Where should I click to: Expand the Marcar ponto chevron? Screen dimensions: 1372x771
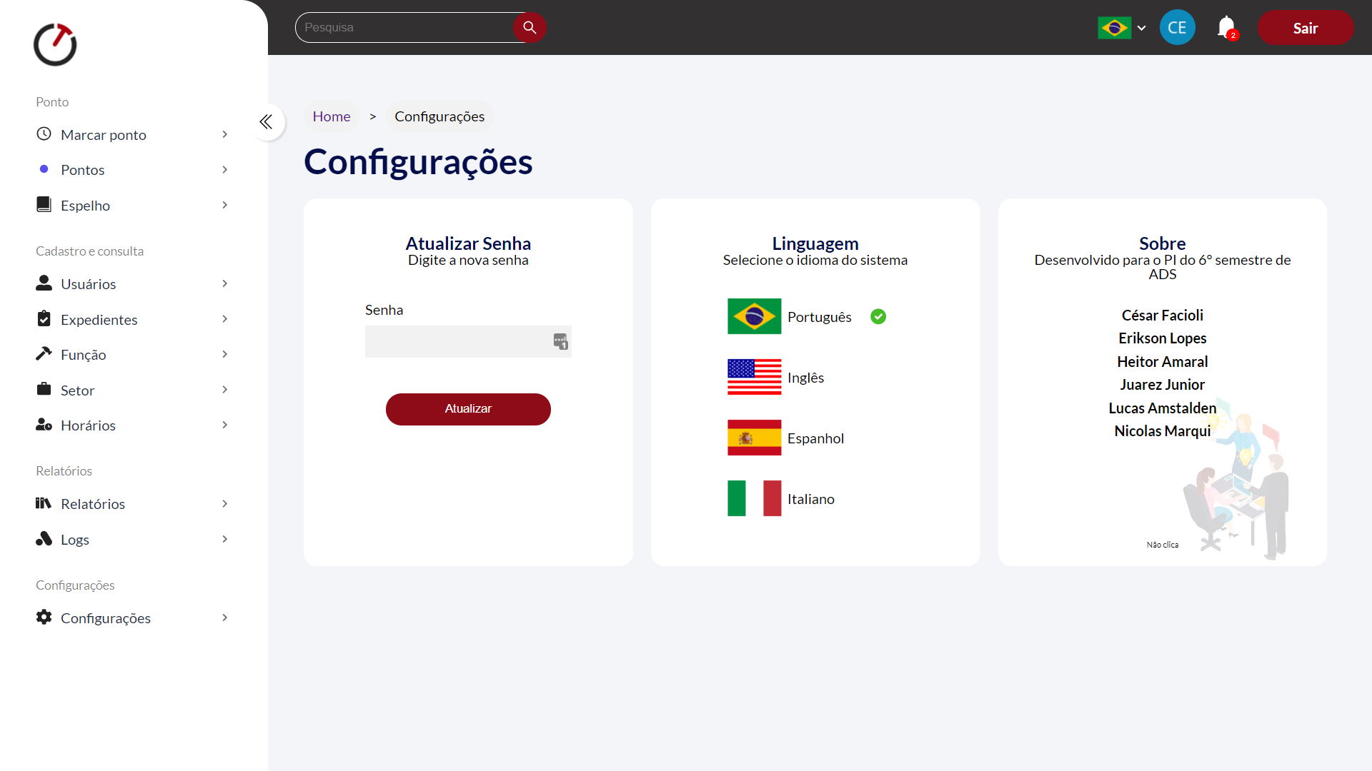[224, 134]
